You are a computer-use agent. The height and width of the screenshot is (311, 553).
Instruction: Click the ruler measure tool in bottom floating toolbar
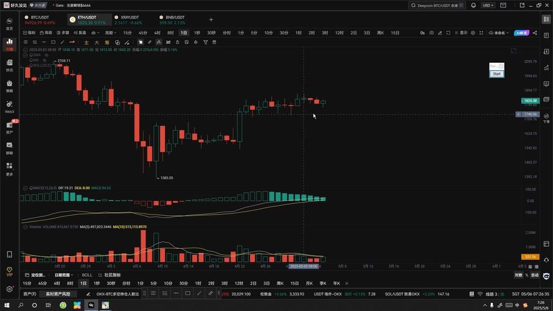[x=210, y=293]
